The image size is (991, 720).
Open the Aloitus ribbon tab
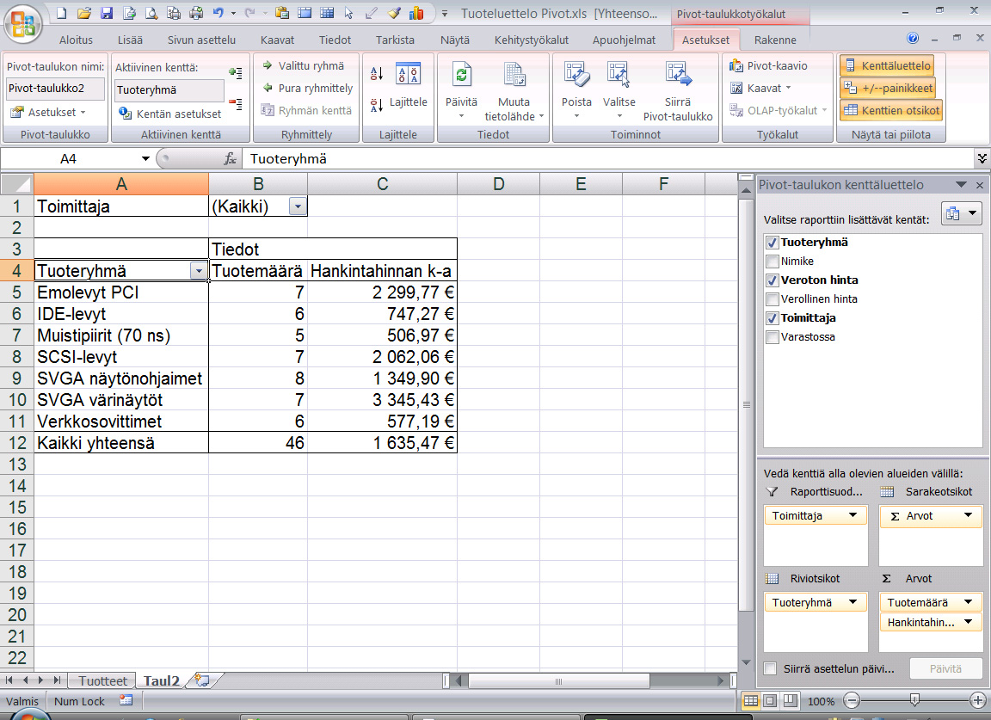pyautogui.click(x=76, y=40)
